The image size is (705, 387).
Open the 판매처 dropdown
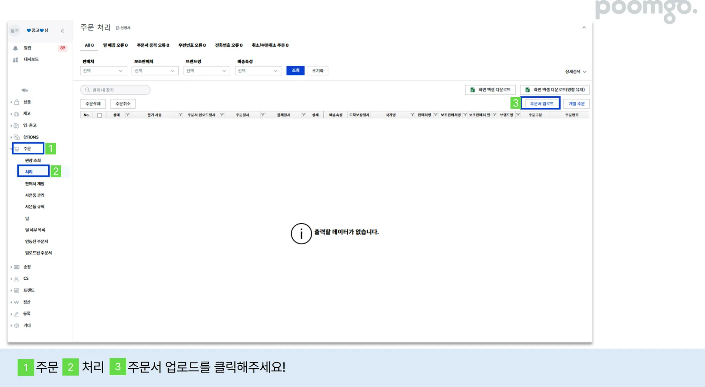click(103, 71)
